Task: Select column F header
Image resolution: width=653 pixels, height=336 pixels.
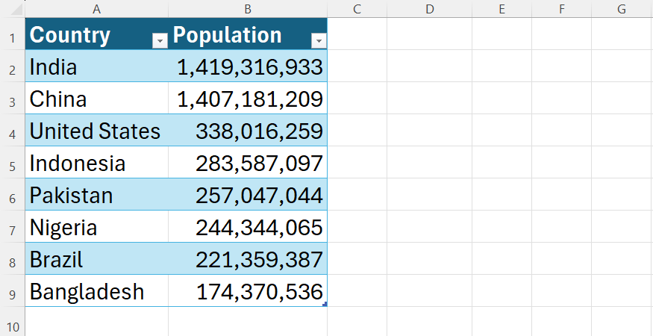Action: (x=561, y=9)
